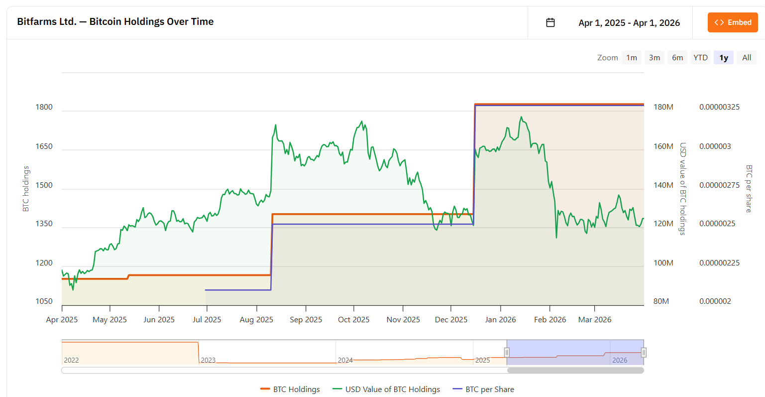Switch zoom to 6m
The image size is (765, 397).
[x=677, y=58]
